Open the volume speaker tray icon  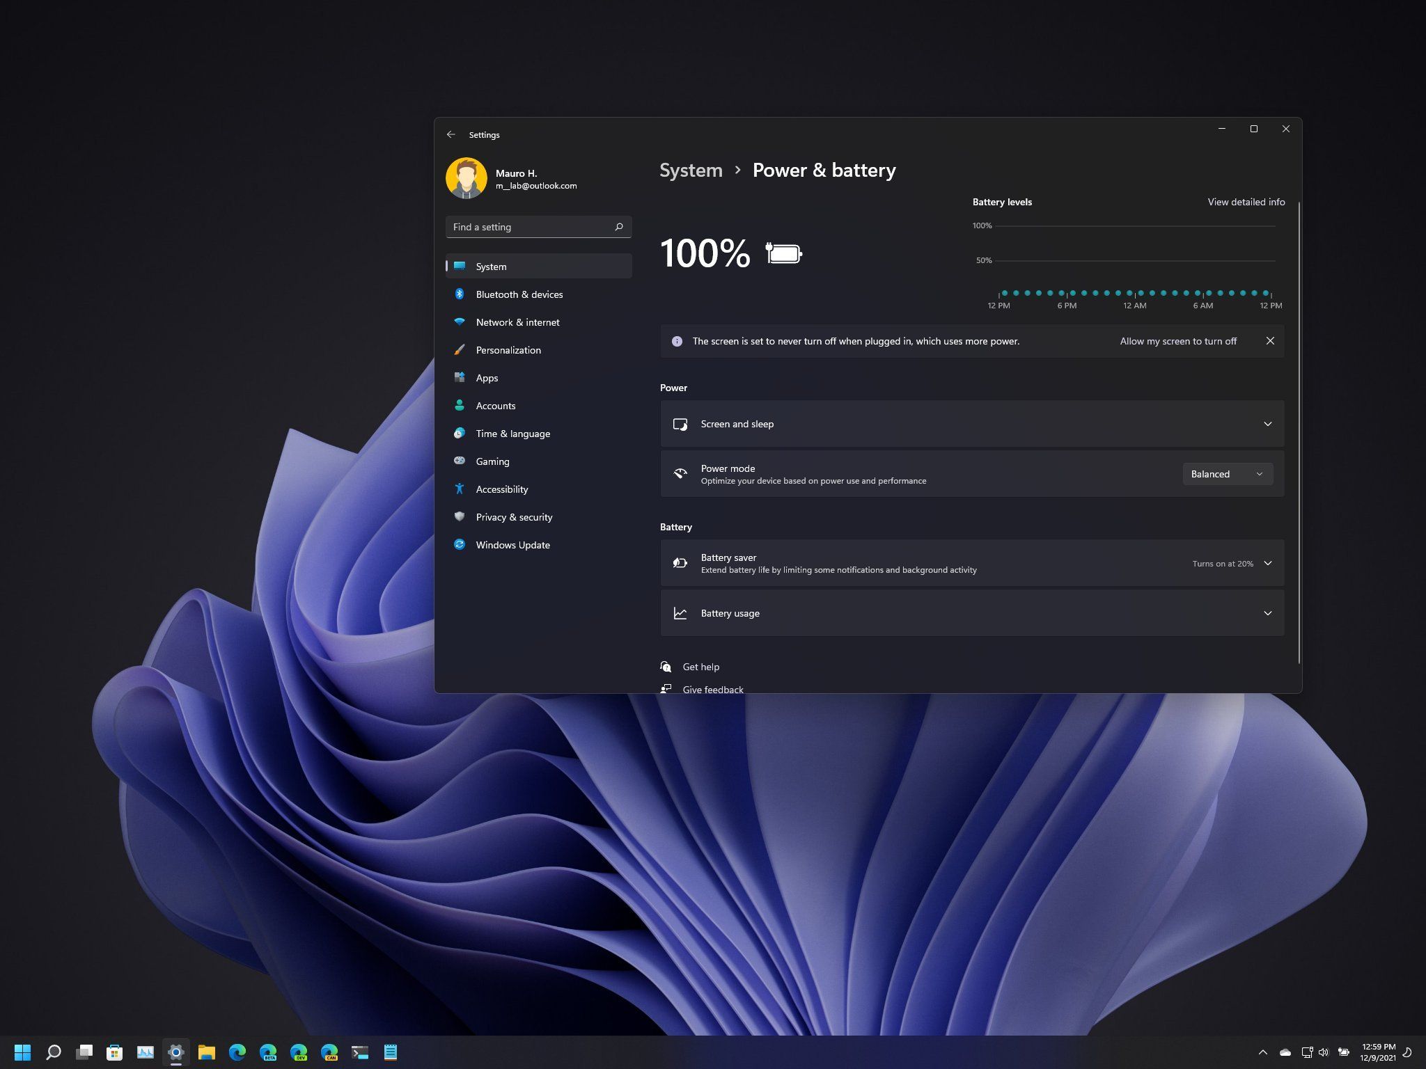point(1324,1052)
